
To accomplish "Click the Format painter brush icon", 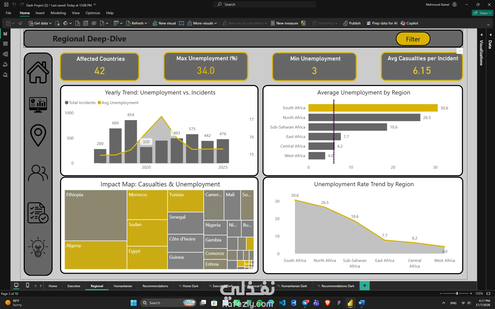I will pyautogui.click(x=20, y=23).
